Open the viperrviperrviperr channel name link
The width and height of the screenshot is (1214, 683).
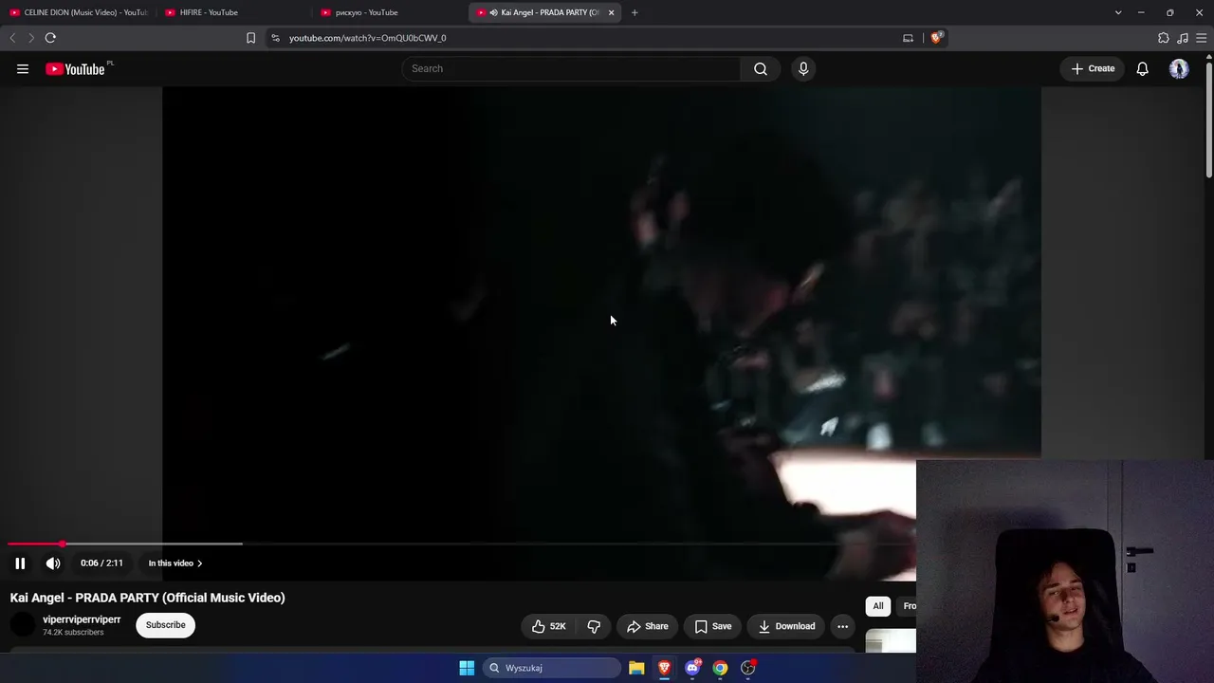[82, 619]
